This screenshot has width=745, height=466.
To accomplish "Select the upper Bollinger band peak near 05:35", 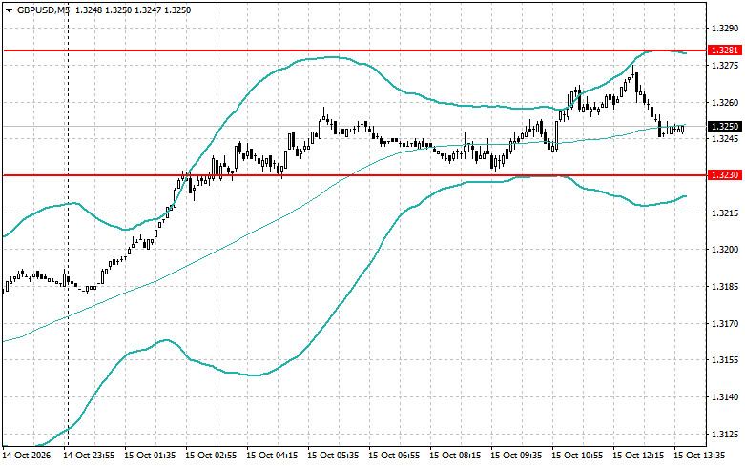I will coord(333,57).
